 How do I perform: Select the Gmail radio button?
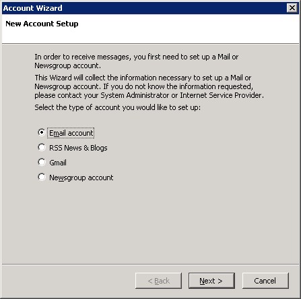point(42,162)
